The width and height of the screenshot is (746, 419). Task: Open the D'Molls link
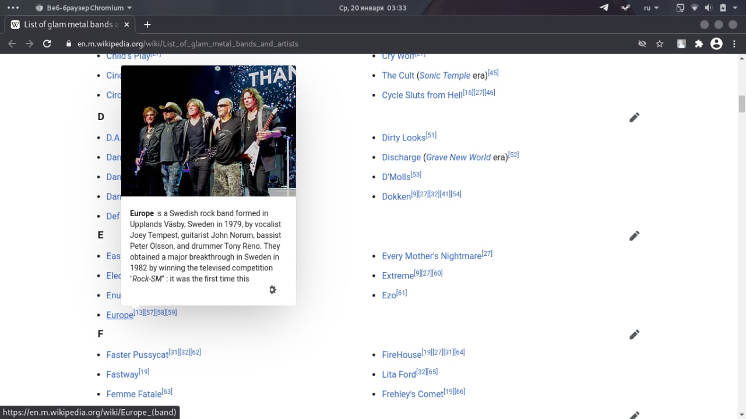click(x=396, y=177)
